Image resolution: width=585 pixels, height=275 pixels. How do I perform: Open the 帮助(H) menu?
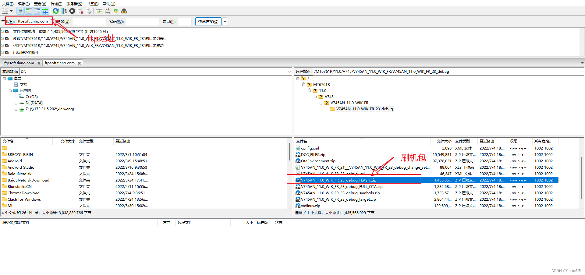[x=109, y=4]
